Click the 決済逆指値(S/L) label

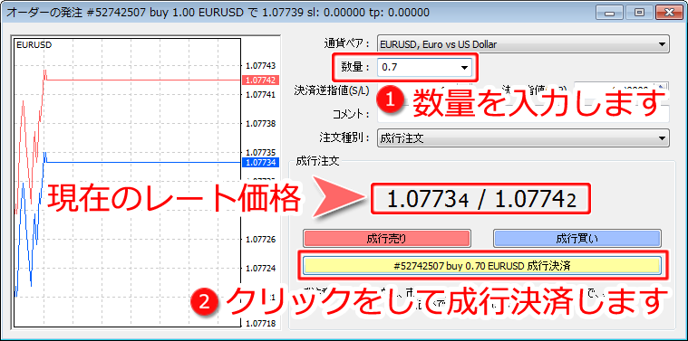(332, 91)
